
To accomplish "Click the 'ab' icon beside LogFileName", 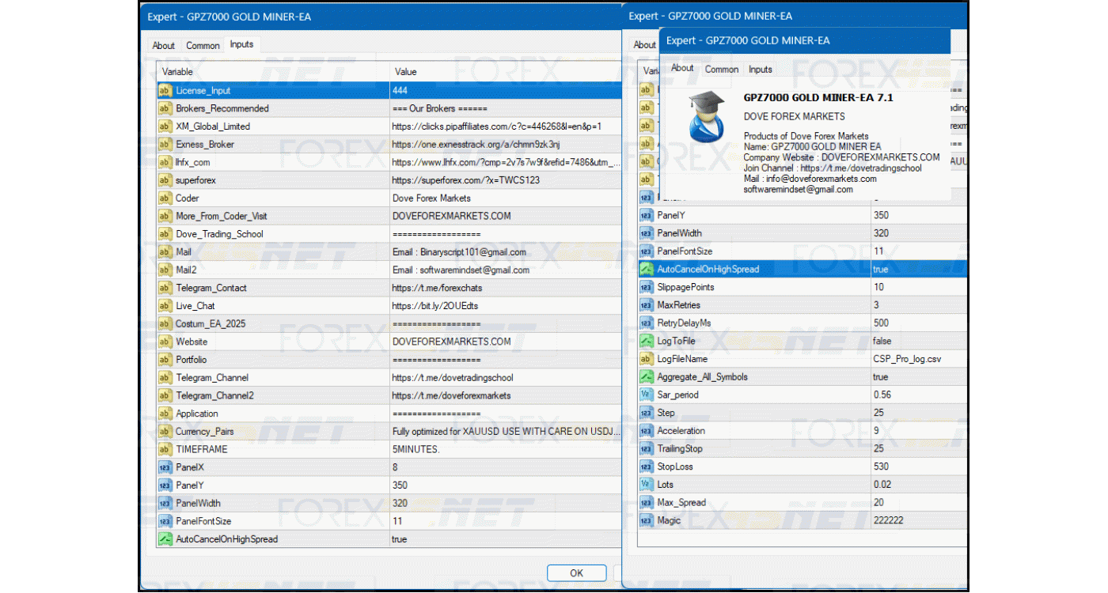I will [x=646, y=360].
